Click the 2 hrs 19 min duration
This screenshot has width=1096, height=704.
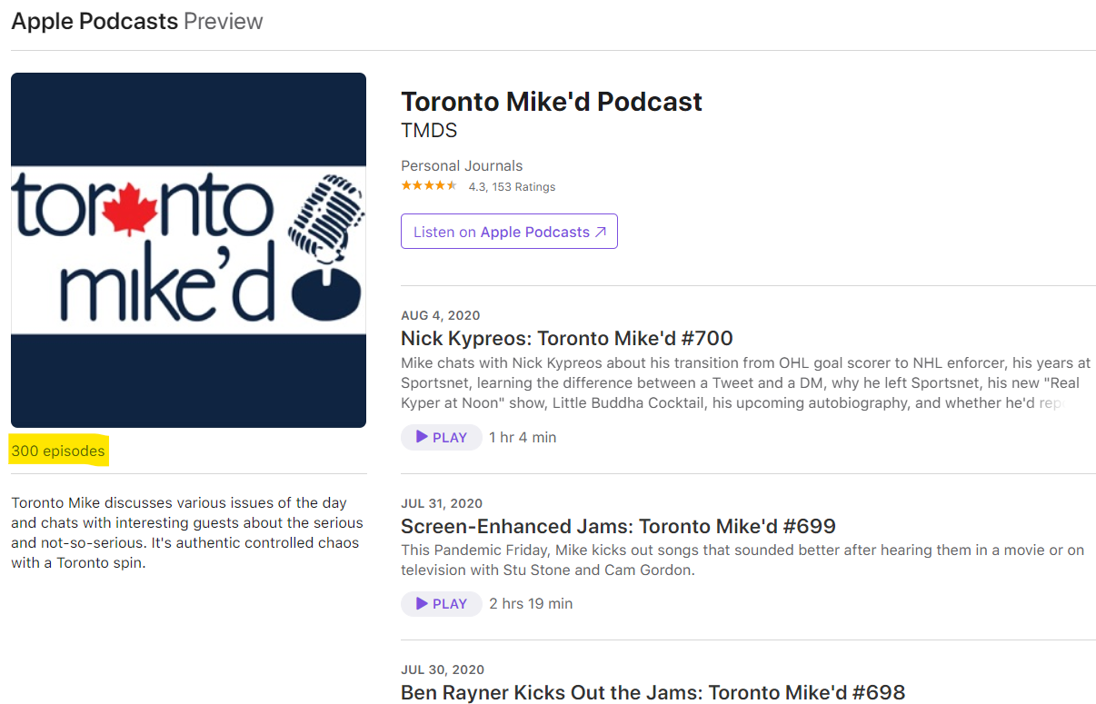(x=531, y=603)
